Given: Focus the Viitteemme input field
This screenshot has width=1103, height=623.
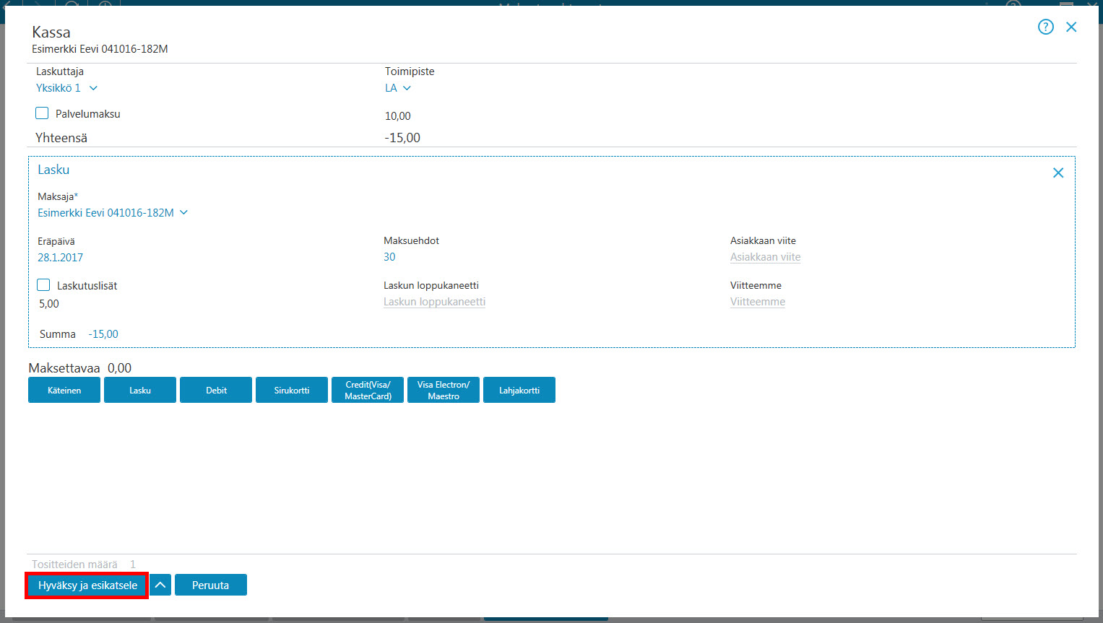Looking at the screenshot, I should click(x=758, y=302).
